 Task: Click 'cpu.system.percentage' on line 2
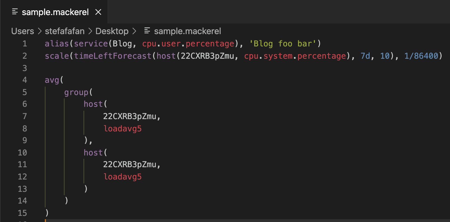coord(295,56)
